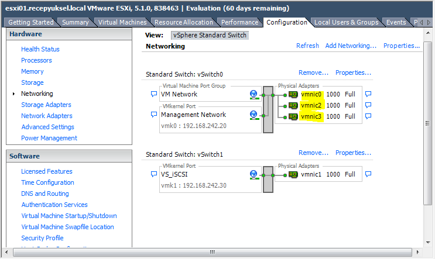Open DNS and Routing in Software list

[x=45, y=194]
